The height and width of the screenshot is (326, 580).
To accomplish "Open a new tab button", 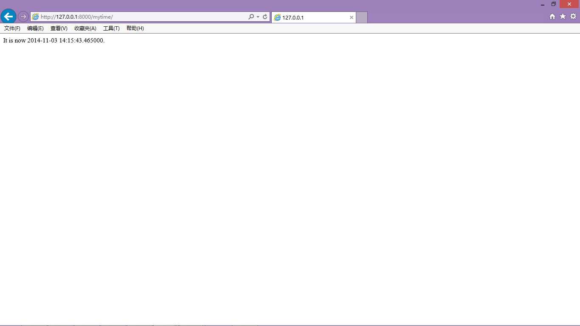I will pyautogui.click(x=362, y=17).
